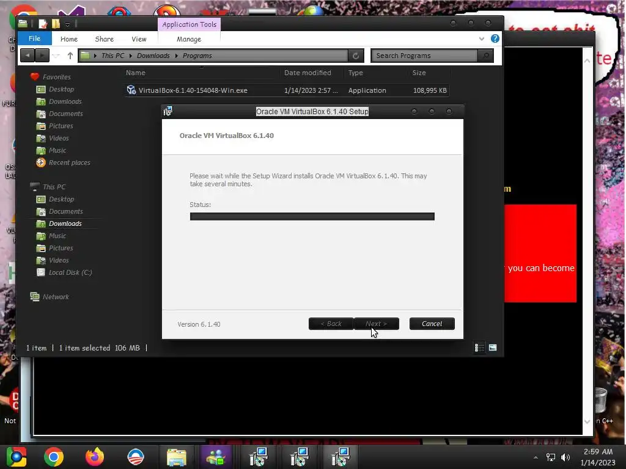Switch to large icons view in status bar
The height and width of the screenshot is (469, 626).
(x=493, y=347)
